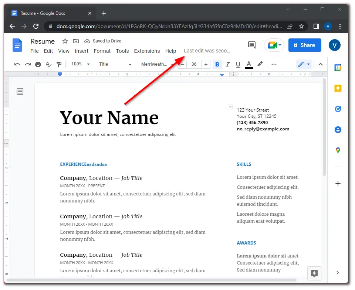Open the paragraph styles dropdown showing Title
Viewport: 355px width, 290px height.
(114, 64)
